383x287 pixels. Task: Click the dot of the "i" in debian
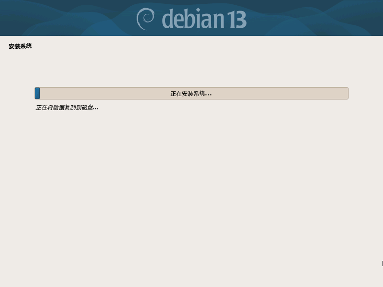pos(198,10)
